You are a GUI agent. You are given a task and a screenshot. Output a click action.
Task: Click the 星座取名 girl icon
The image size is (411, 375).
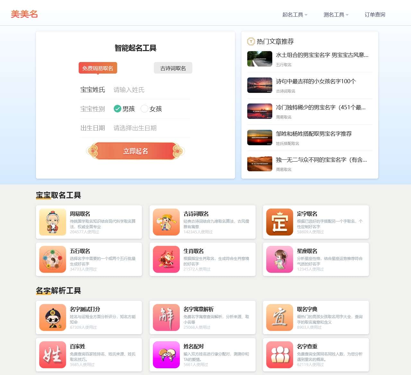coord(280,259)
